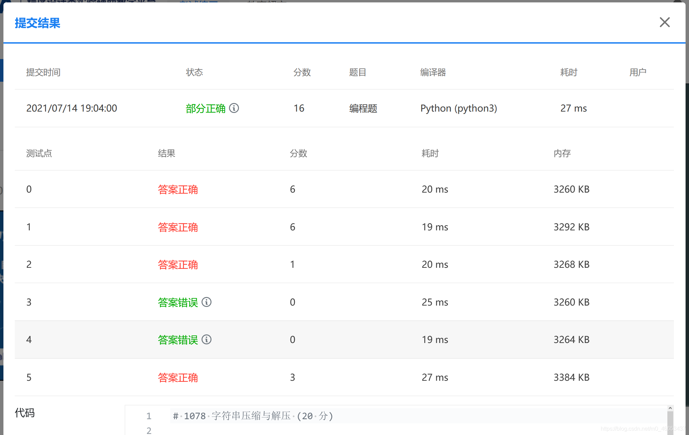Click the code editor scrollbar up arrow
The image size is (689, 435).
click(x=670, y=408)
